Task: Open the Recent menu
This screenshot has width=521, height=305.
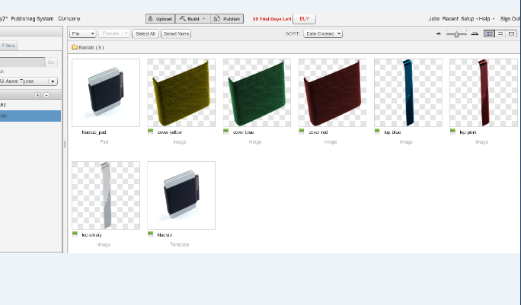Action: pos(450,19)
